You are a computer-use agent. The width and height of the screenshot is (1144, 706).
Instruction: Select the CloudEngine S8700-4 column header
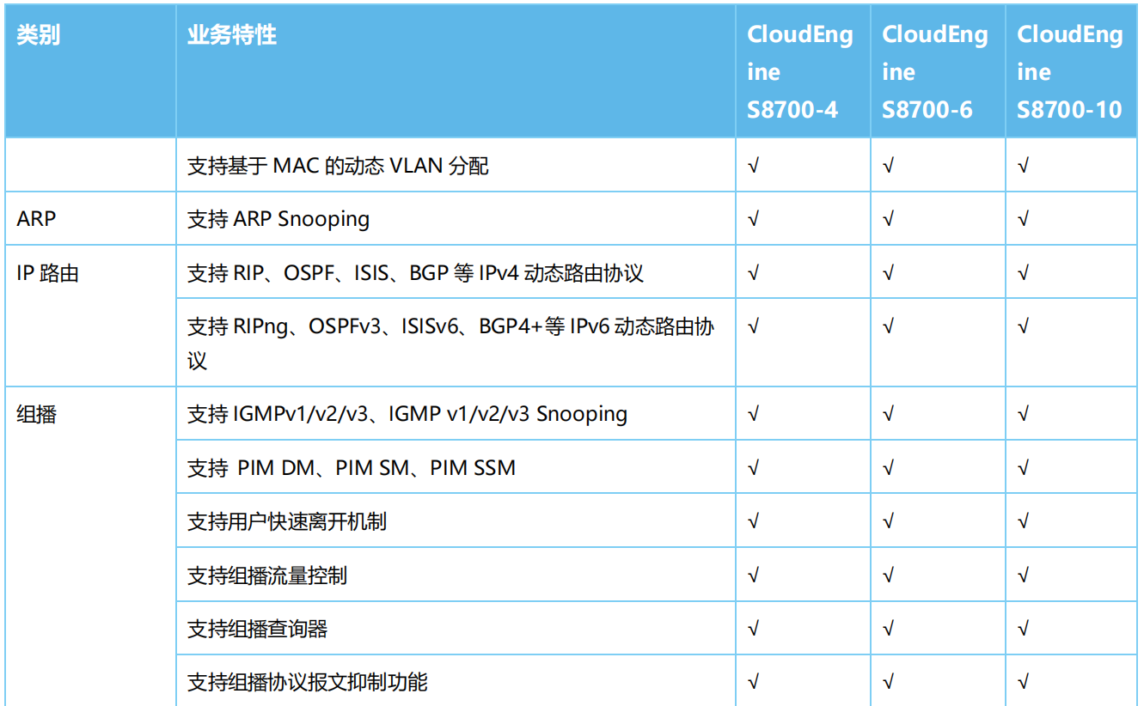click(x=799, y=72)
